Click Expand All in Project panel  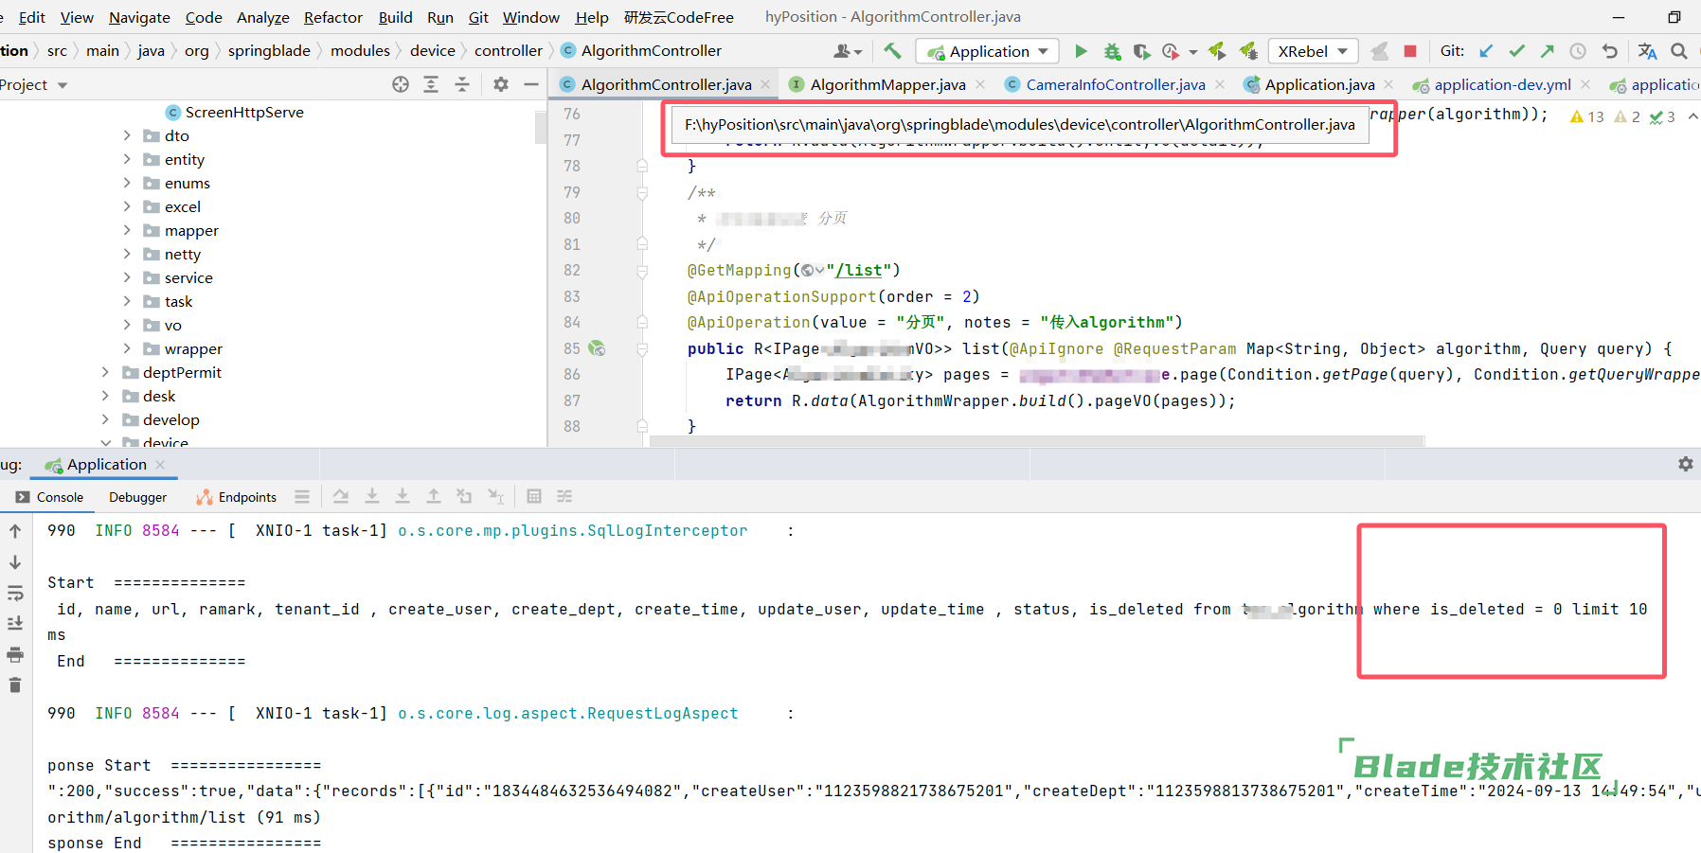coord(431,84)
